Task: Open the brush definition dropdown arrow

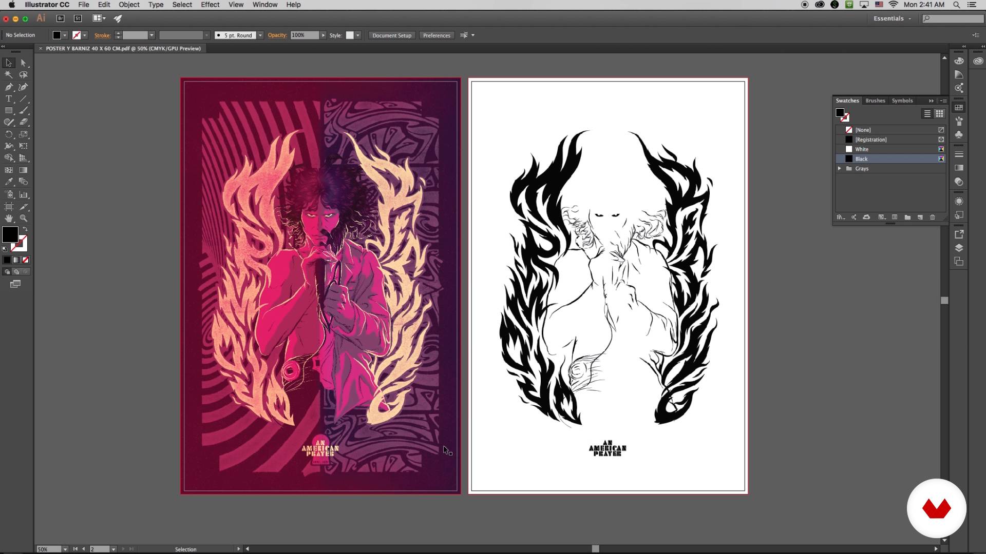Action: (260, 35)
